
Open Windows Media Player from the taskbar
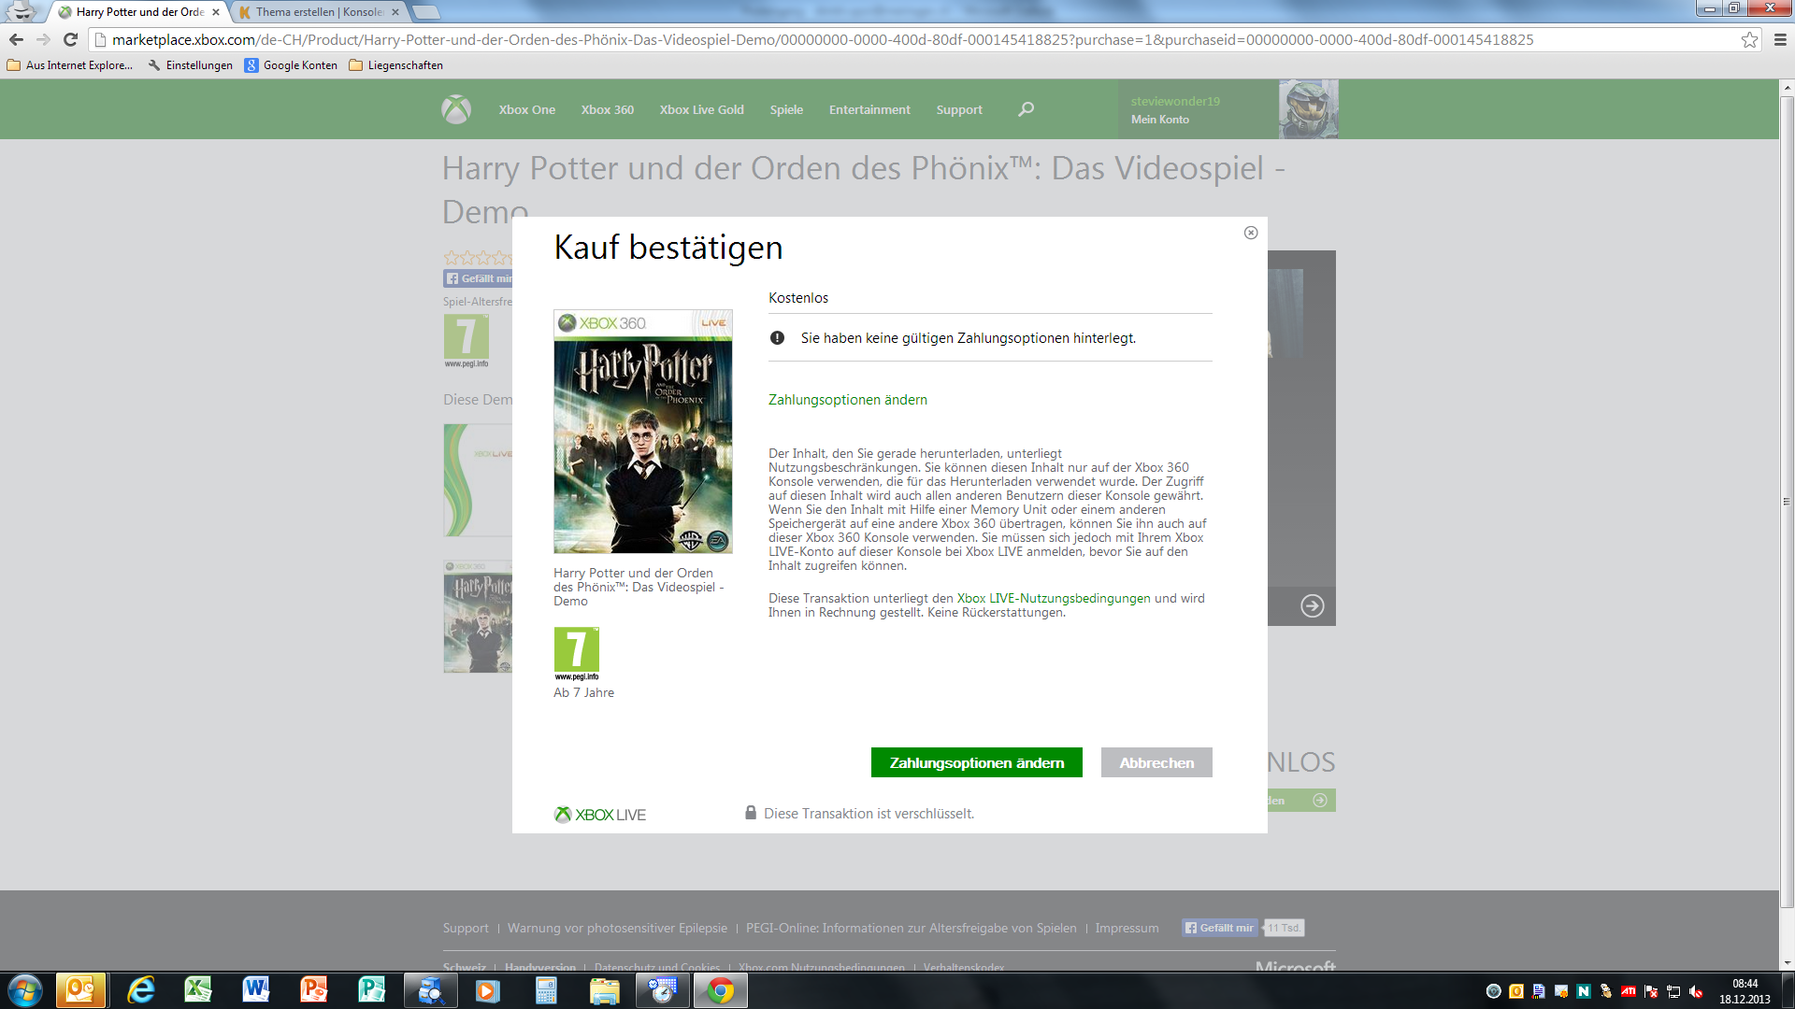click(488, 990)
